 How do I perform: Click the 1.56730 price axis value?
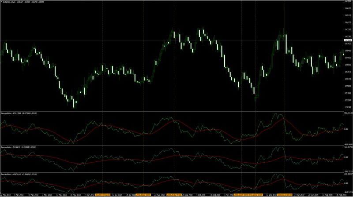point(348,79)
